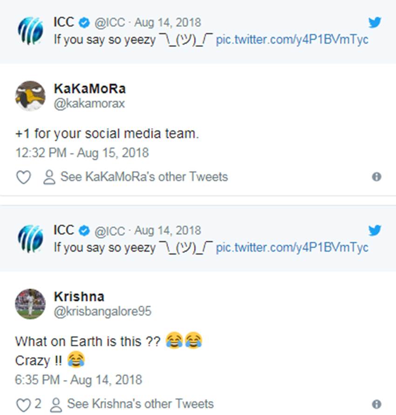The height and width of the screenshot is (415, 396).
Task: Open info icon on KaKaMoRa's tweet
Action: point(376,177)
